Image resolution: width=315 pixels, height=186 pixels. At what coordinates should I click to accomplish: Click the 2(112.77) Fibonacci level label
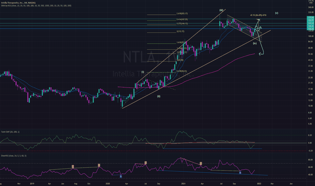point(180,31)
